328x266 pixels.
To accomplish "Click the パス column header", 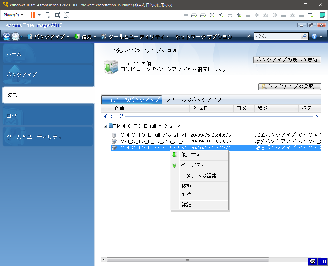I will 309,109.
